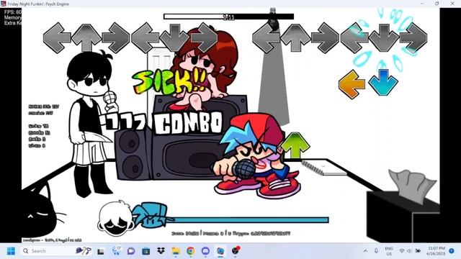Click the Notes Hit counter on the left

(44, 106)
